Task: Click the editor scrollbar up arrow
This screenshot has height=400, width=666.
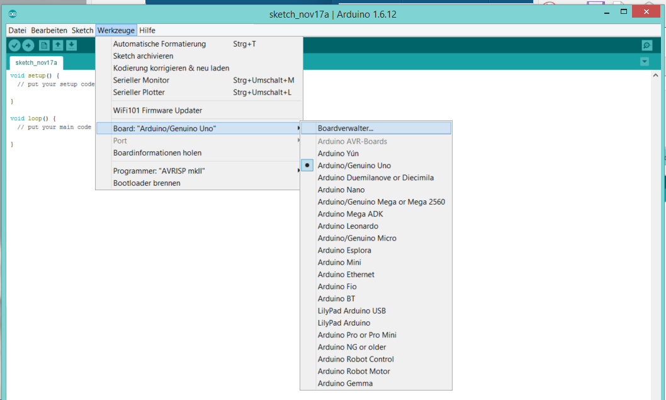Action: point(655,75)
